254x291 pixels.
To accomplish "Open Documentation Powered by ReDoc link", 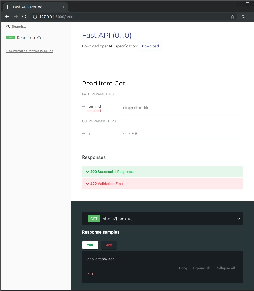I will pos(30,51).
